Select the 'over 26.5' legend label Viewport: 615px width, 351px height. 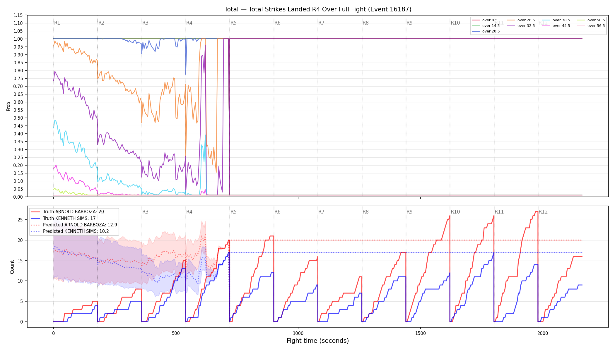coord(526,20)
